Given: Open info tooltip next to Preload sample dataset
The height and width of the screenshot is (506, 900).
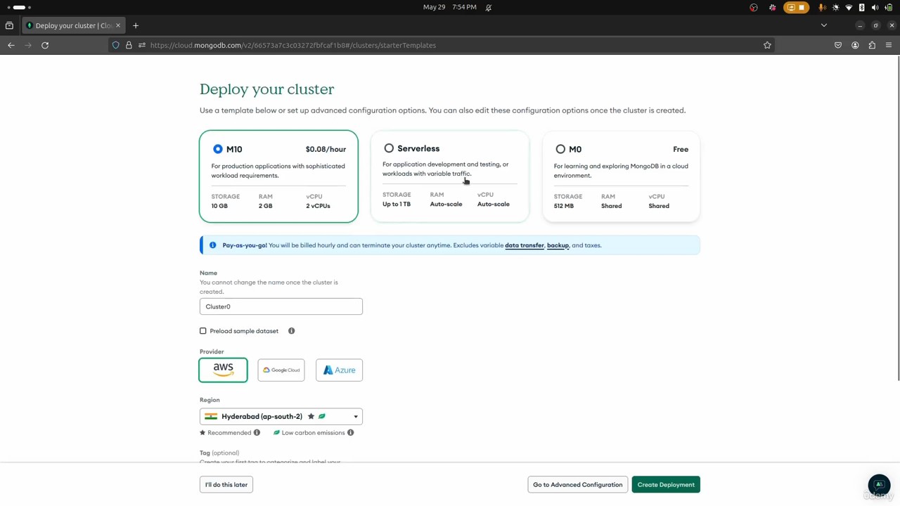Looking at the screenshot, I should click(x=291, y=331).
